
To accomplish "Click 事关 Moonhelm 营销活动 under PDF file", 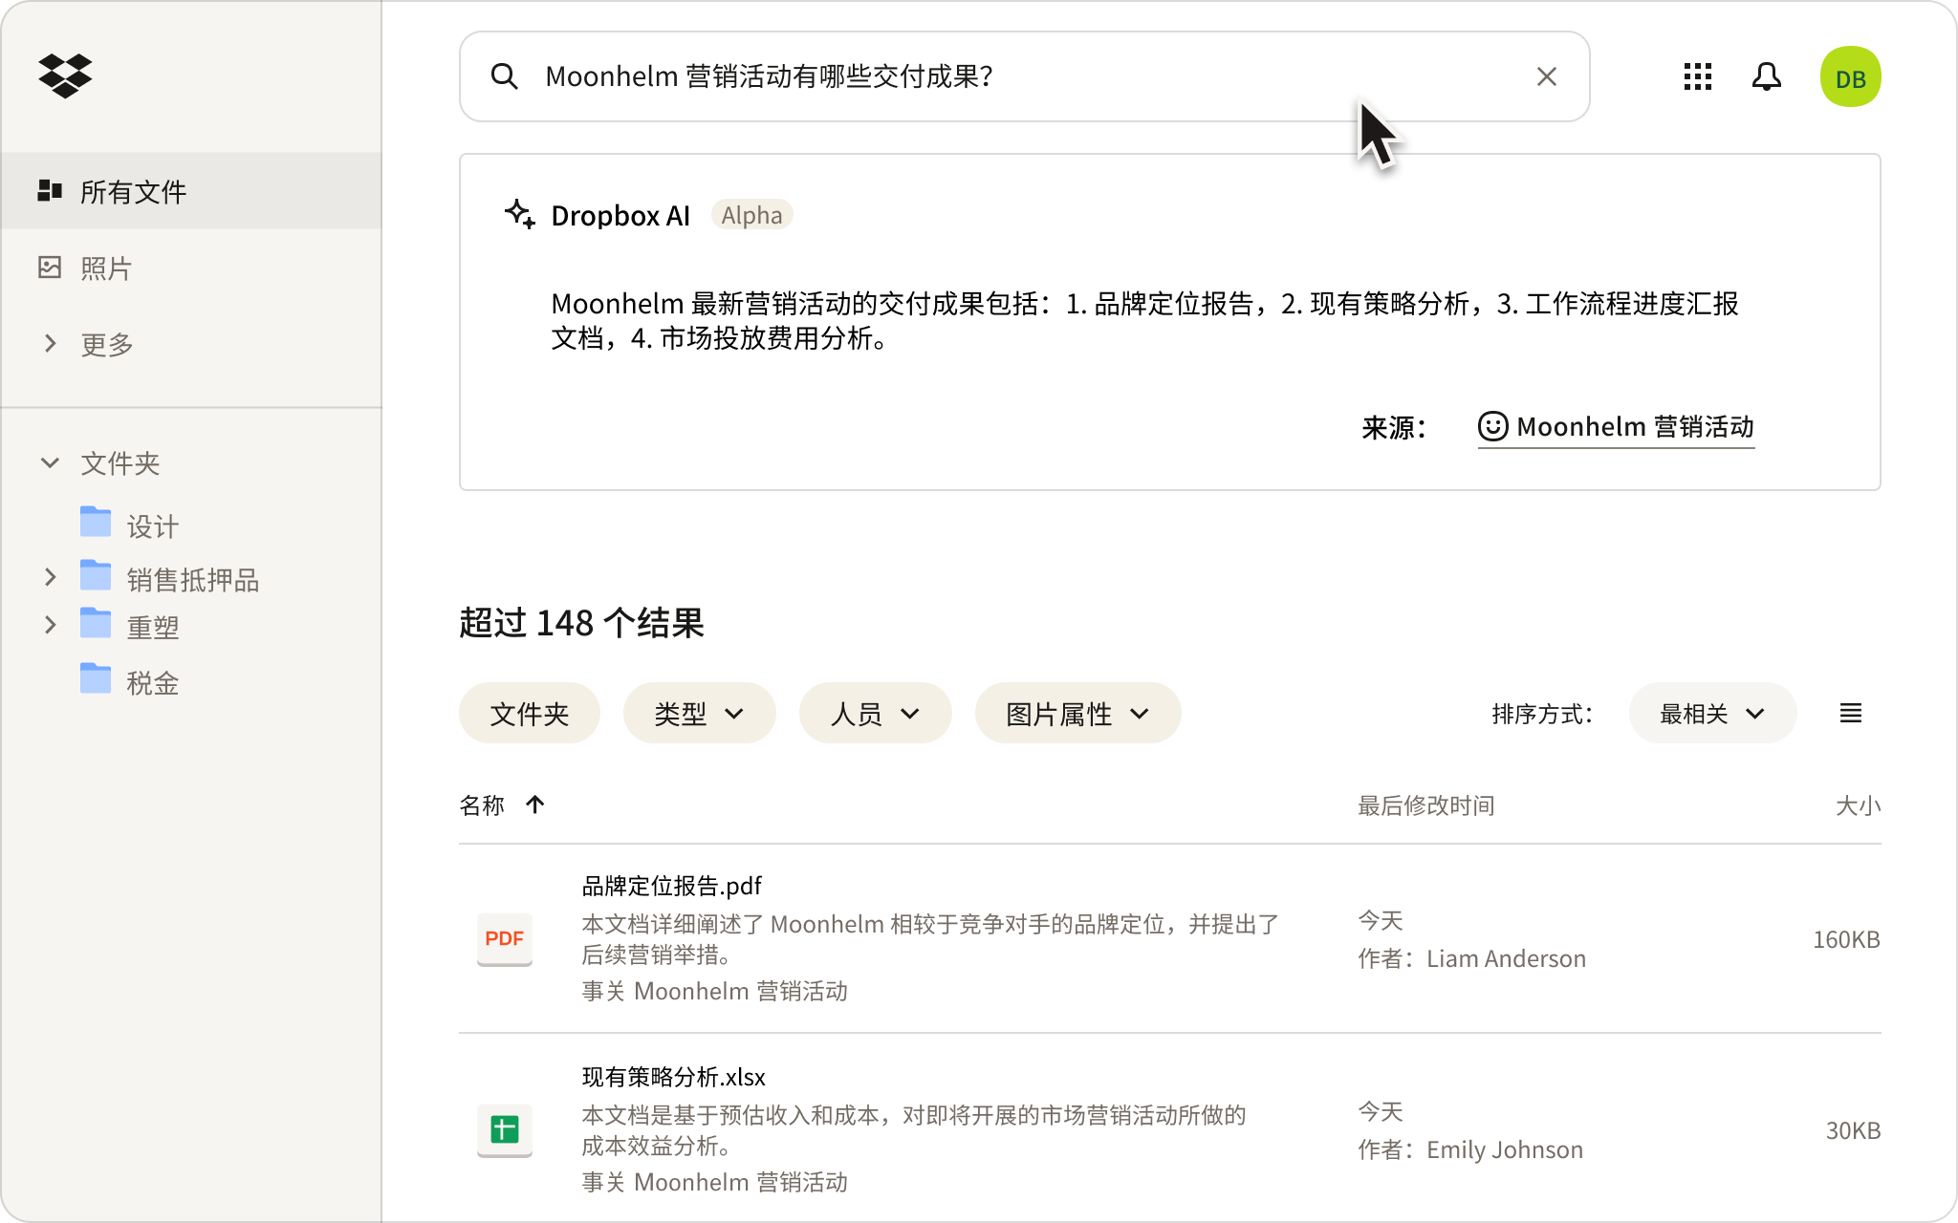I will pos(714,991).
